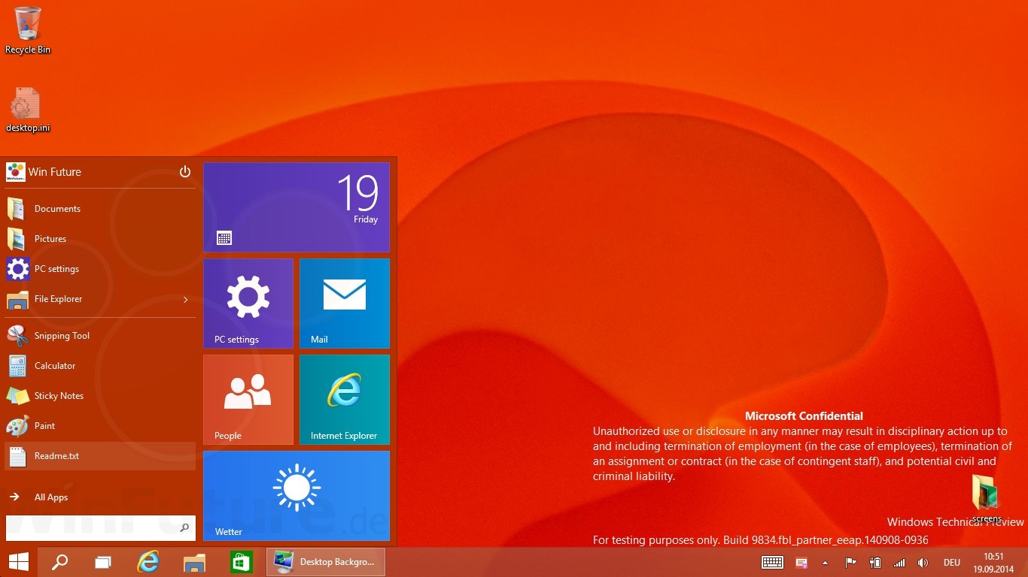
Task: Open the Internet Explorer tile
Action: pyautogui.click(x=345, y=400)
